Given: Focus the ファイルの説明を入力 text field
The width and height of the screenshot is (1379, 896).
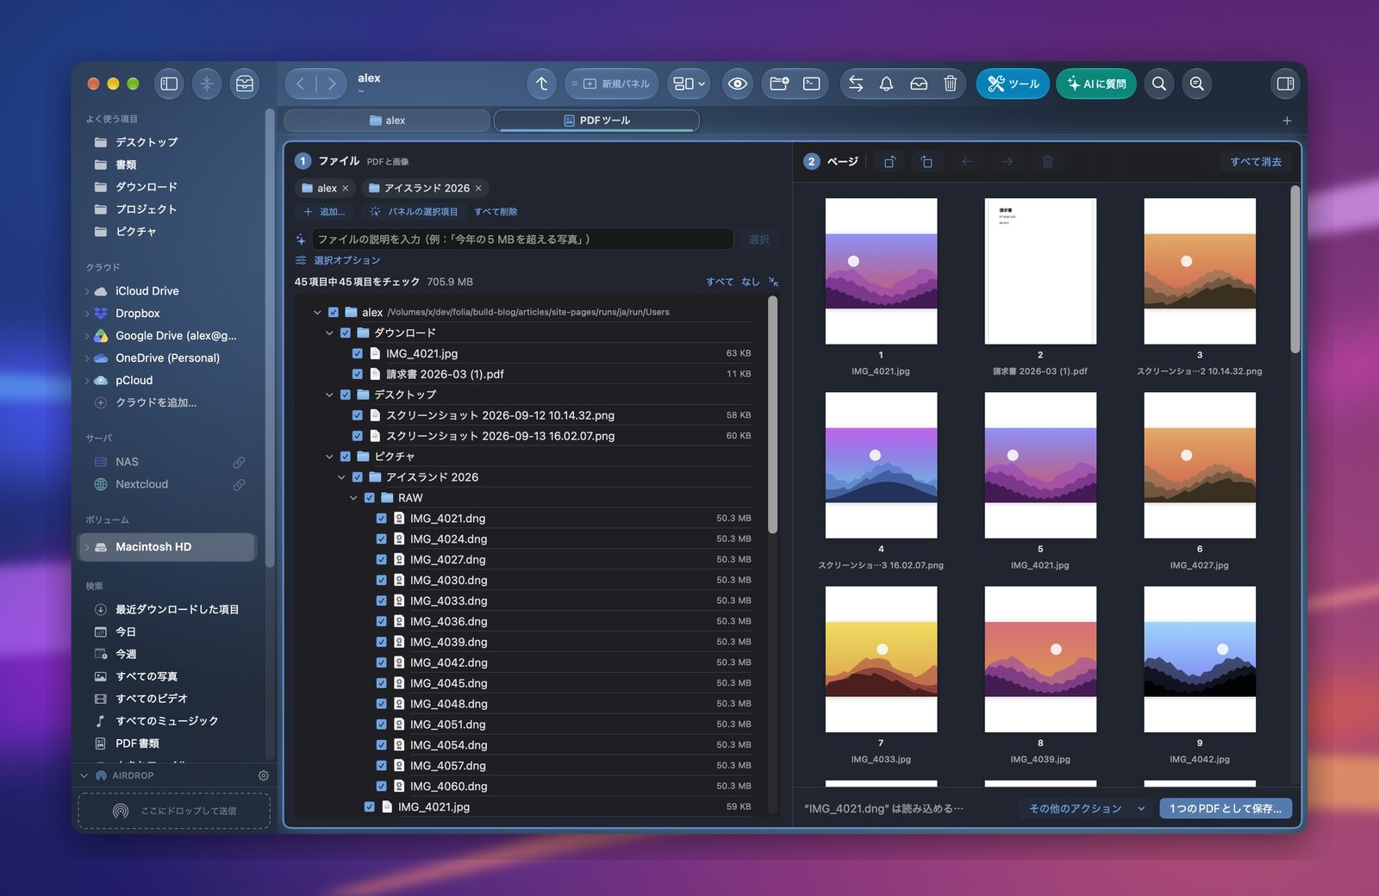Looking at the screenshot, I should pos(523,240).
